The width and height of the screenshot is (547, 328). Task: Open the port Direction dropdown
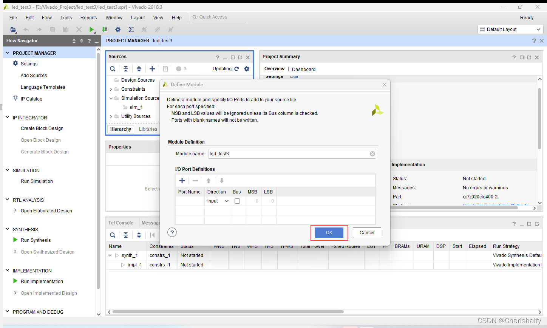pos(227,201)
